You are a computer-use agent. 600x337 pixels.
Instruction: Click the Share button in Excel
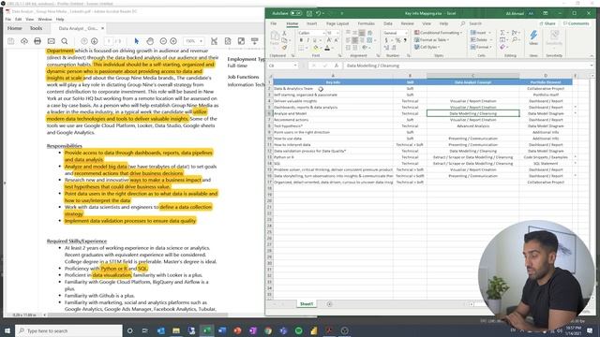[x=547, y=23]
